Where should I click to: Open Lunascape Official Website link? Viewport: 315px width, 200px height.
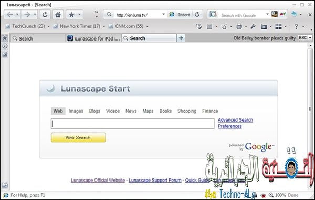pos(98,180)
